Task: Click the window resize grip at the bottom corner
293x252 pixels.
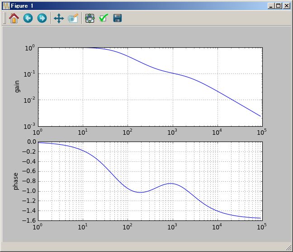Action: (289, 248)
